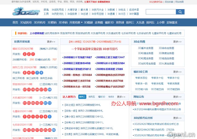Open the 开奖结果 dropdown in the navigation bar
The height and width of the screenshot is (139, 197).
76,23
